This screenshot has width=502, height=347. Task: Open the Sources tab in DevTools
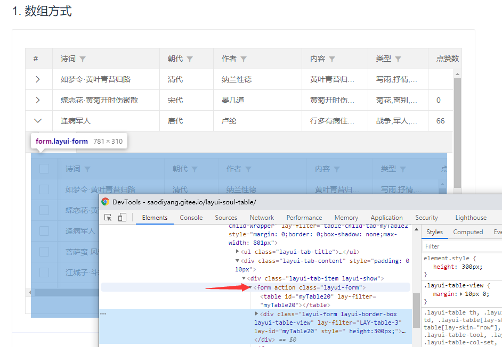pos(226,218)
